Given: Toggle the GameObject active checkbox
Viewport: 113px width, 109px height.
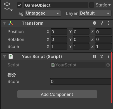Looking at the screenshot, I should pos(19,5).
